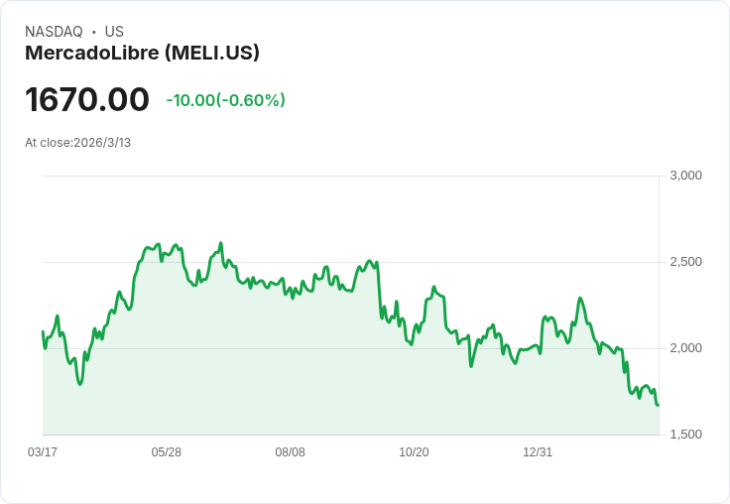Select the 1670.00 current price

87,99
